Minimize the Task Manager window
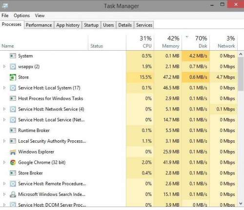Image resolution: width=244 pixels, height=210 pixels. pos(212,5)
